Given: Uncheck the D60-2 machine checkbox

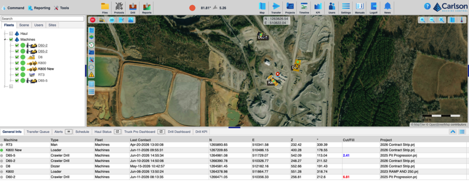Looking at the screenshot, I should click(x=17, y=45).
